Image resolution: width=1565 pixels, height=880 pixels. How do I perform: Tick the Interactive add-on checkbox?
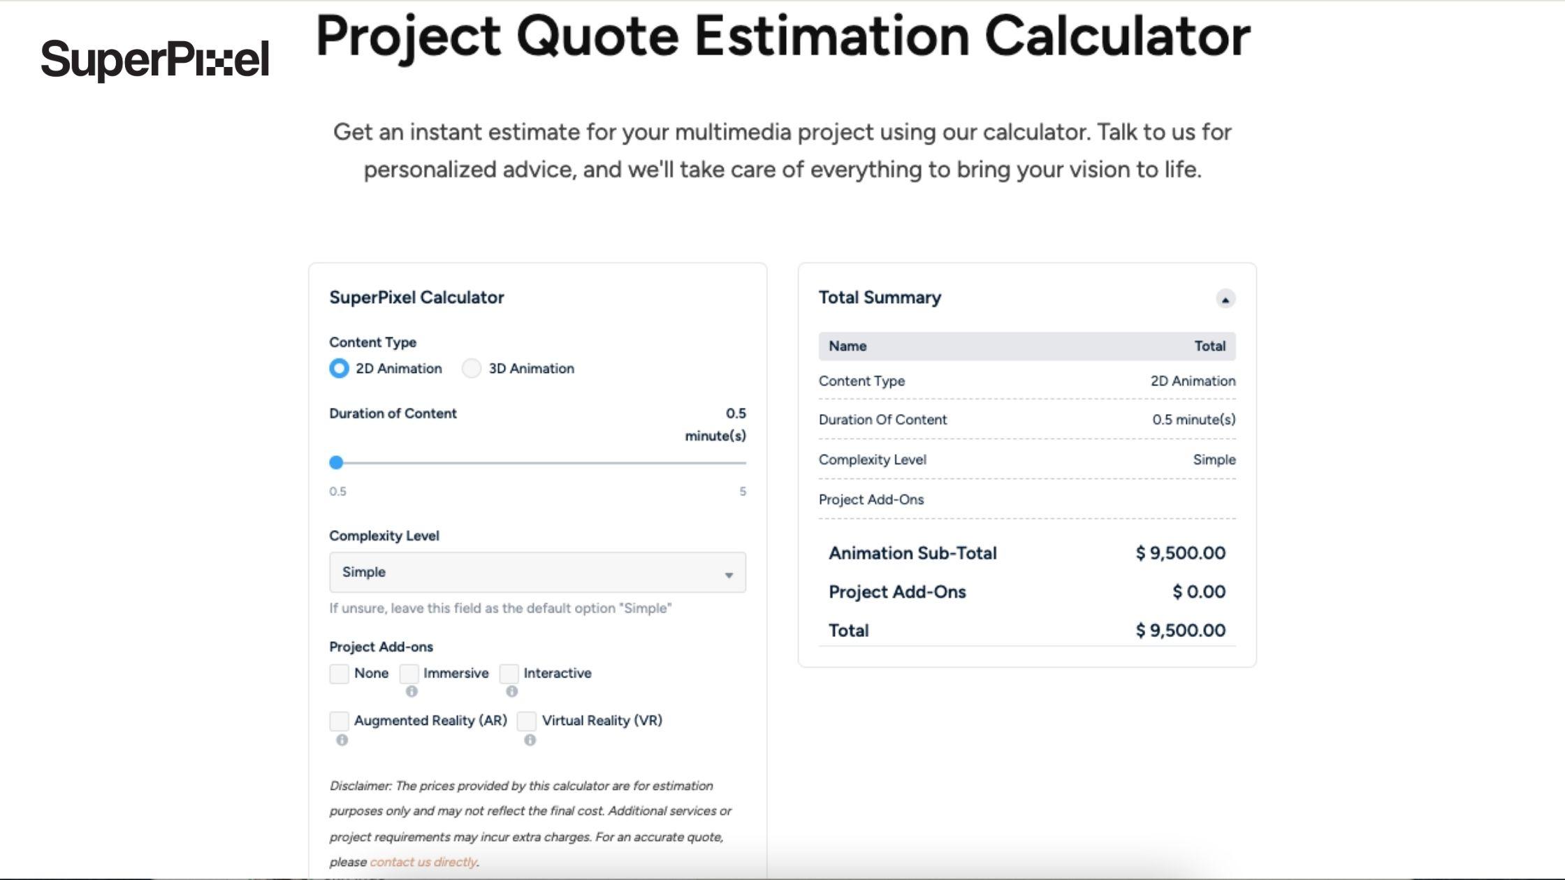pyautogui.click(x=509, y=674)
